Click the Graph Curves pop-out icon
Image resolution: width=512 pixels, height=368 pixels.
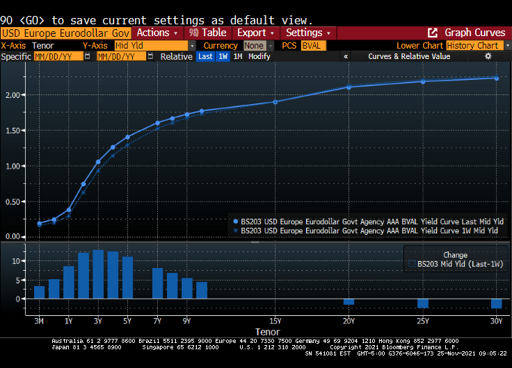click(x=433, y=33)
